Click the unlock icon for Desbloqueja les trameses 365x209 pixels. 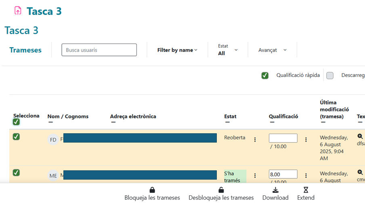tap(221, 190)
